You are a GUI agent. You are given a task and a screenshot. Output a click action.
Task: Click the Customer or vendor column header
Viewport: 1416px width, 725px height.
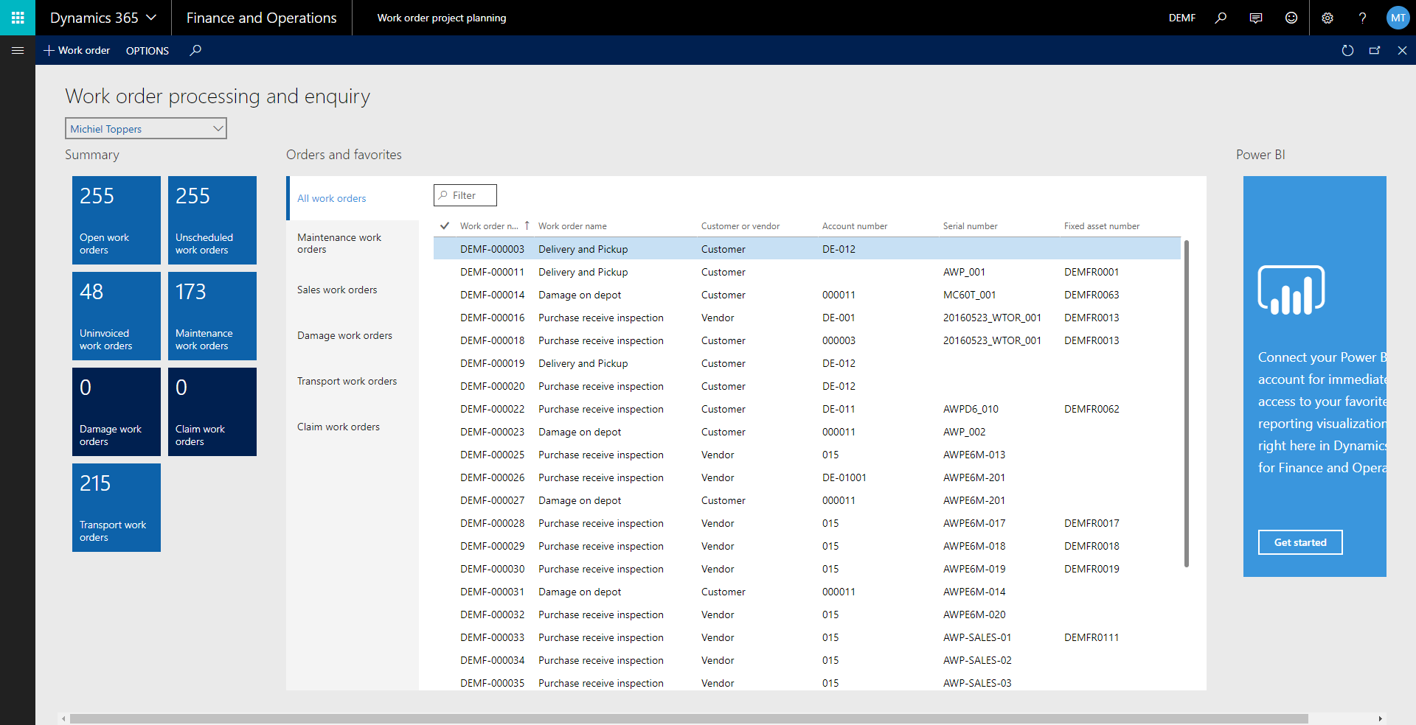(740, 225)
